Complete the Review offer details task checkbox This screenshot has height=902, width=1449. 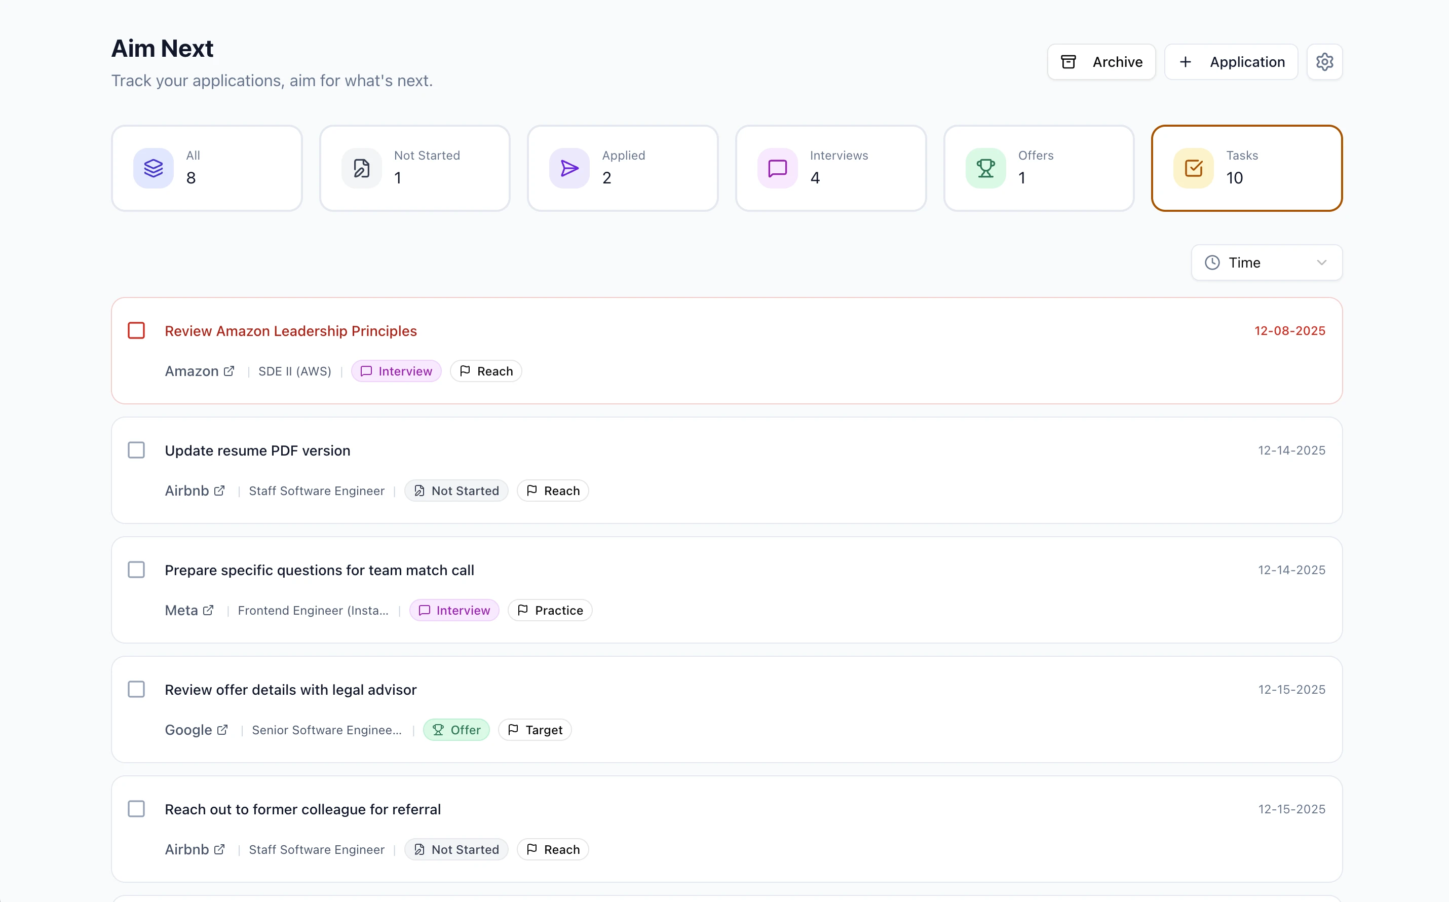[136, 689]
